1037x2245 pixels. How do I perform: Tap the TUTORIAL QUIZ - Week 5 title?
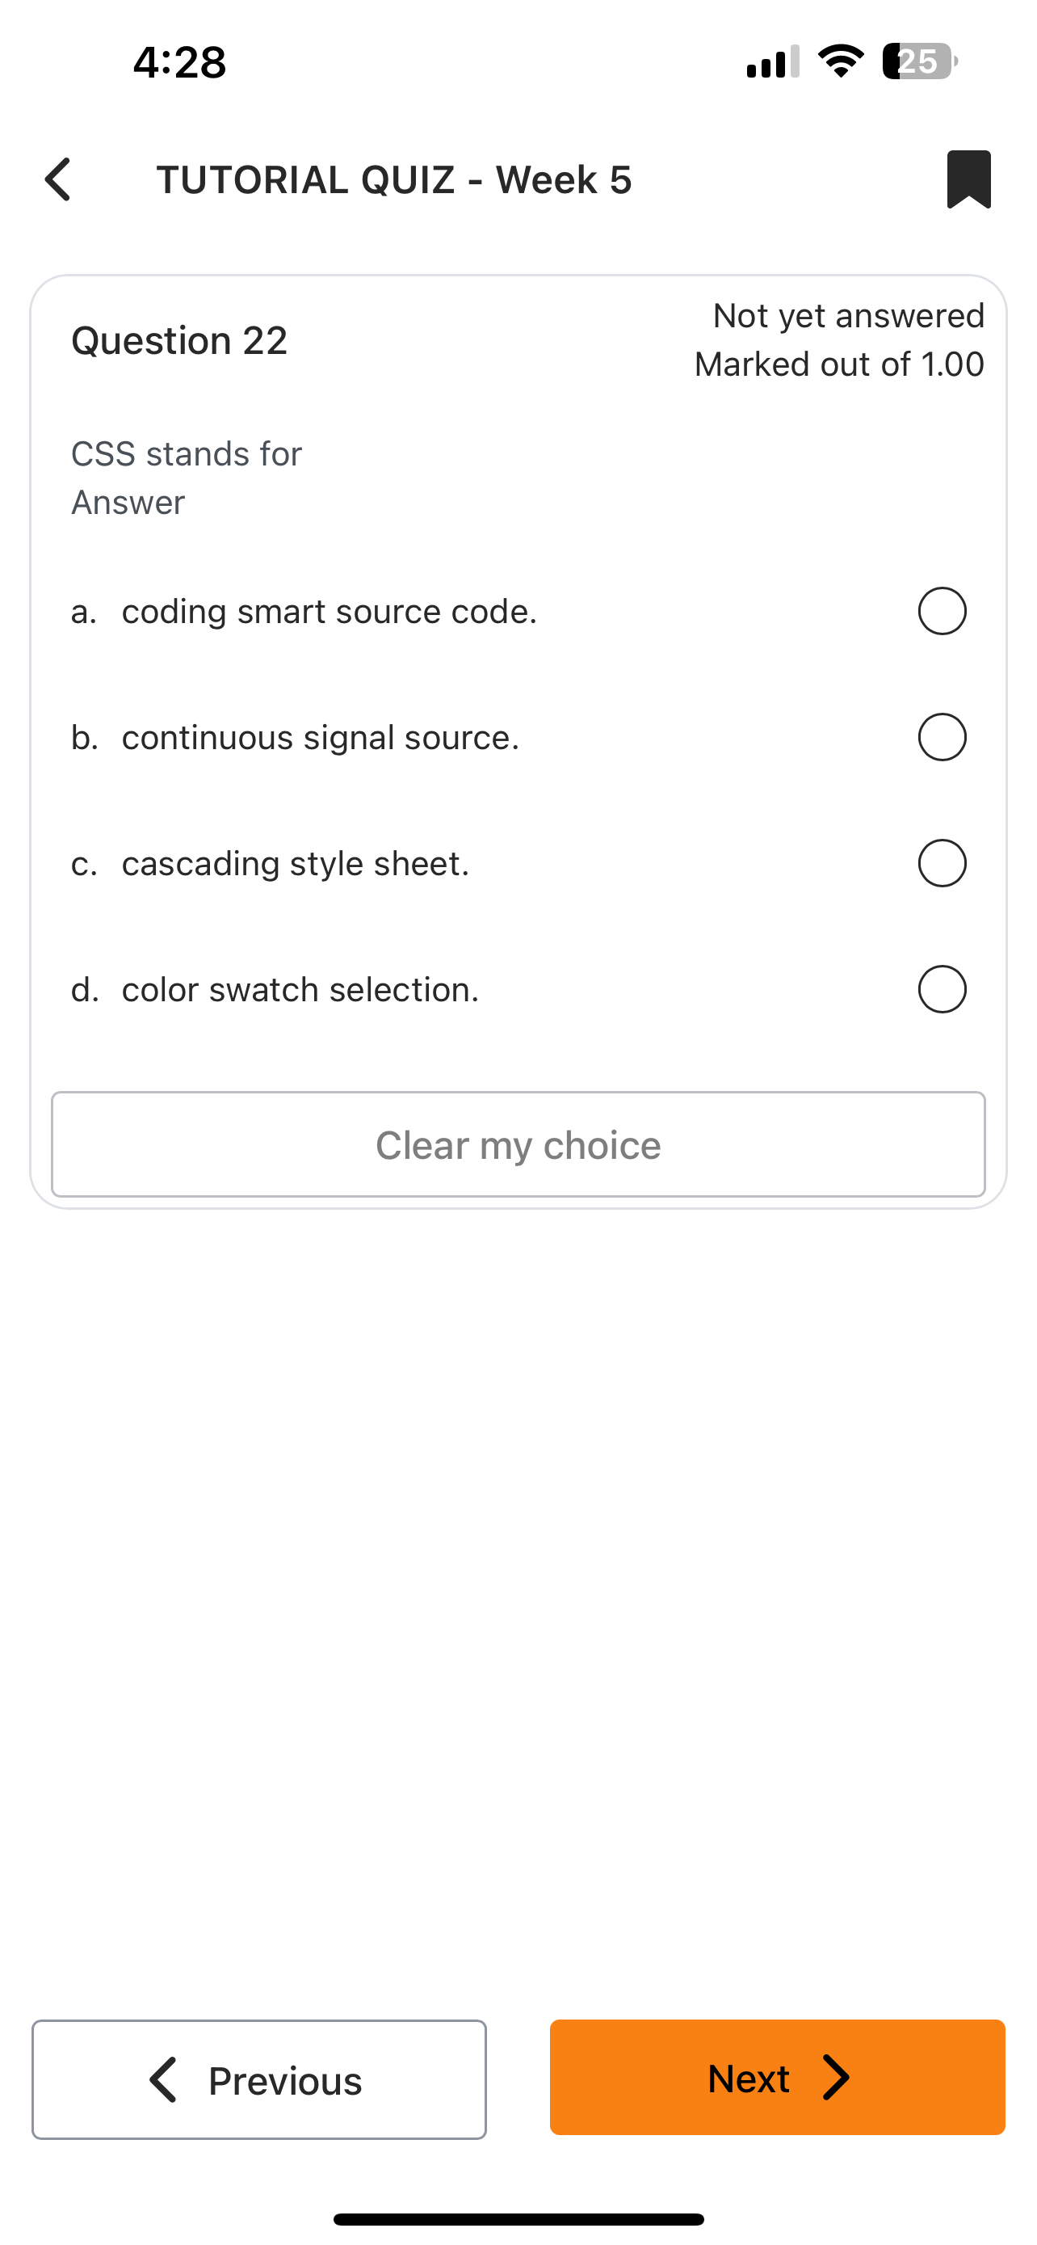(x=395, y=179)
